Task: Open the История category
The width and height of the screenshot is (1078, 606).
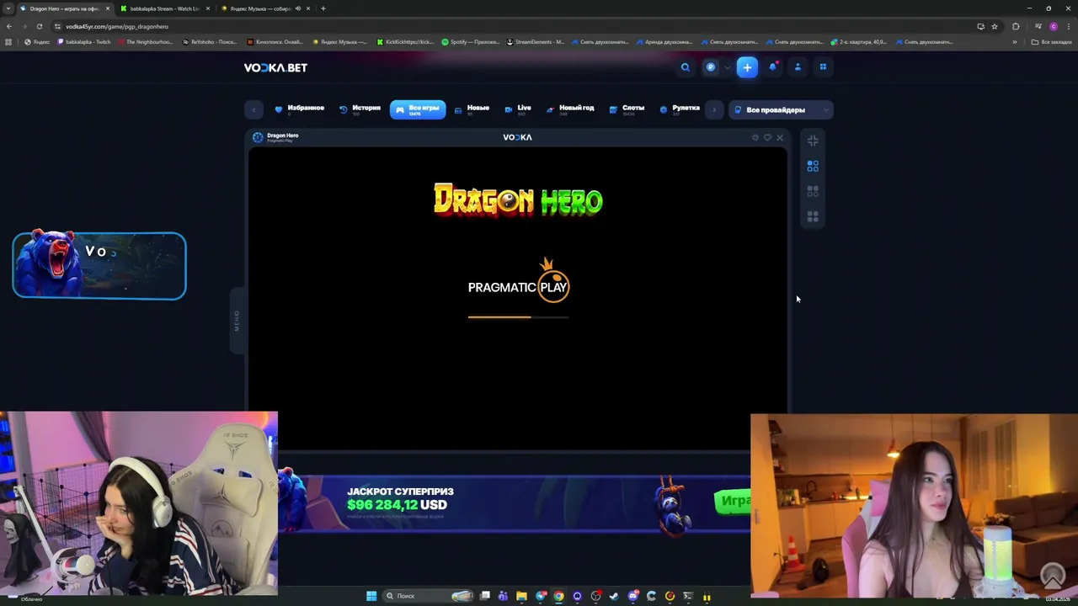Action: click(360, 109)
